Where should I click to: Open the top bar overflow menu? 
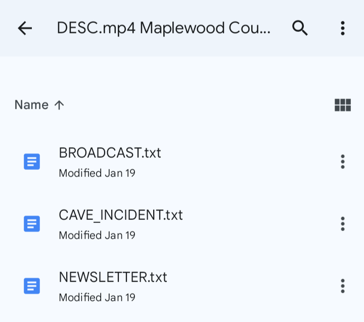343,28
